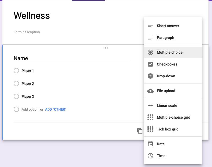212x167 pixels.
Task: Click the duplicate question icon
Action: (140, 131)
